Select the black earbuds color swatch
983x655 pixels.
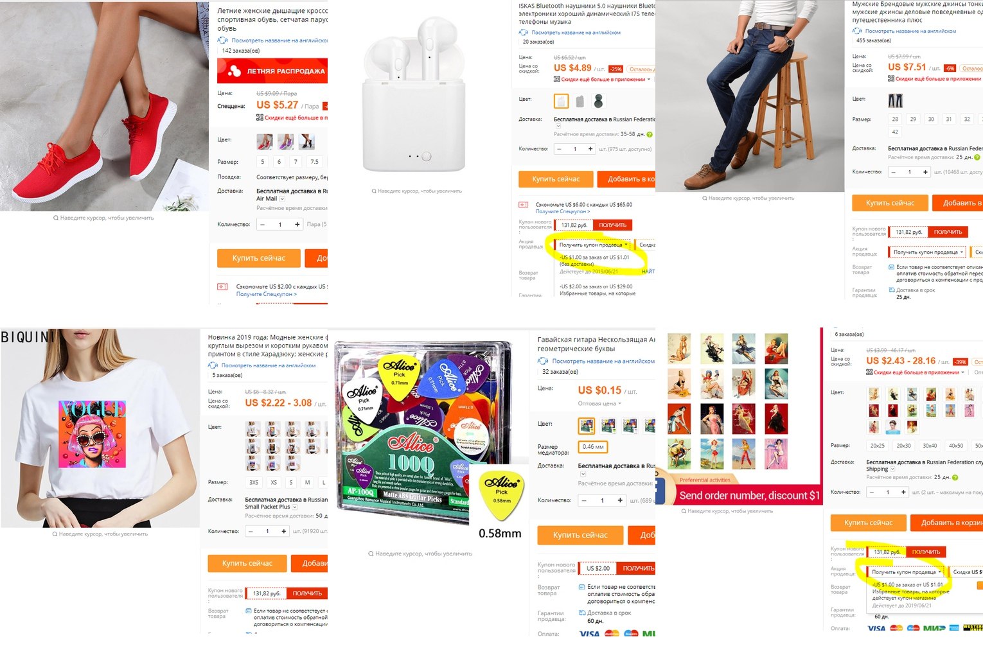[x=598, y=101]
